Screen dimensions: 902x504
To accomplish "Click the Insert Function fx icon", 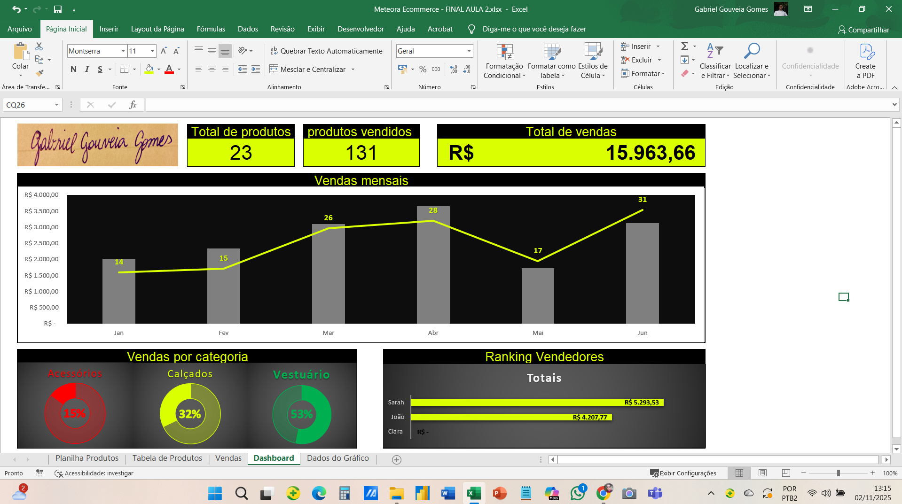I will coord(133,105).
